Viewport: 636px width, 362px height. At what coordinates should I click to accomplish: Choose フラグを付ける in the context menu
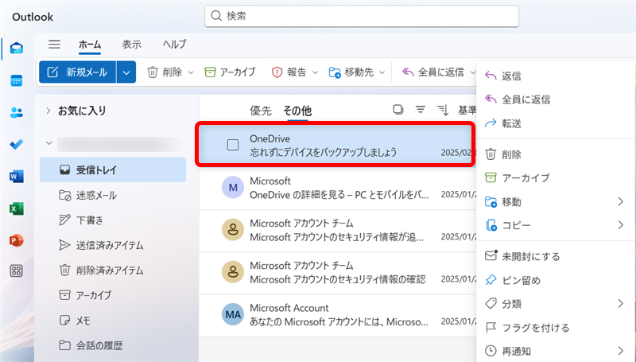[555, 327]
